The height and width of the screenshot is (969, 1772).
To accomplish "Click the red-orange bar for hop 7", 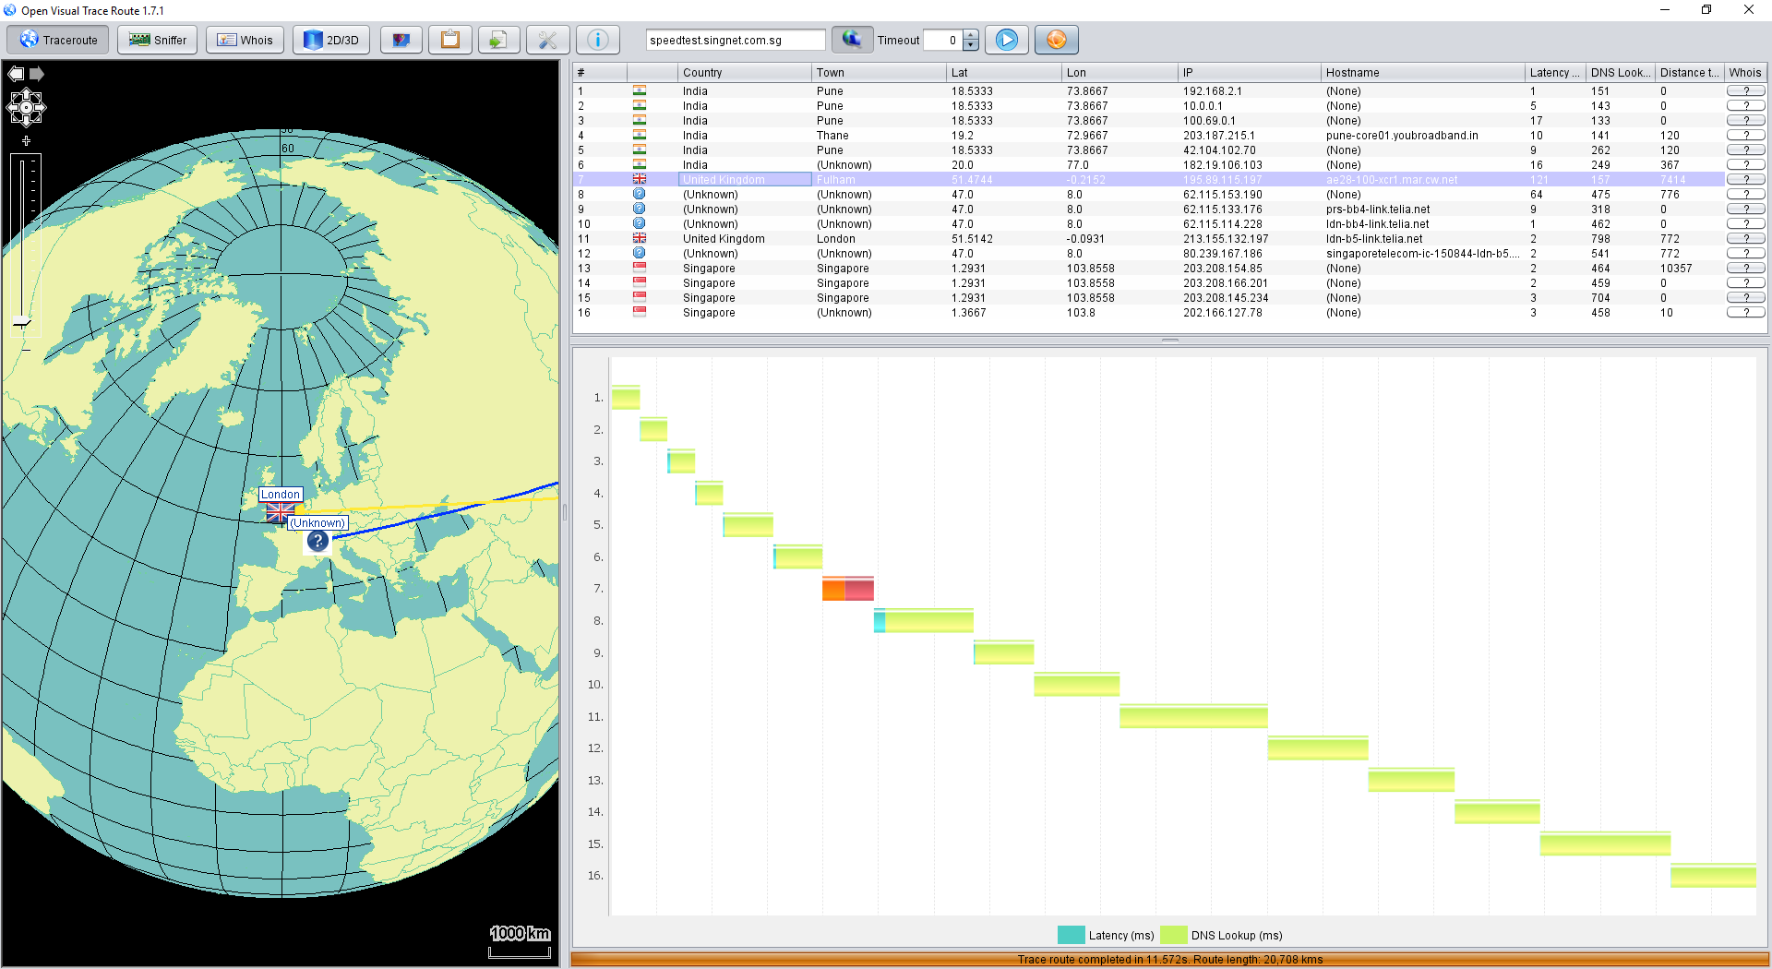I will (x=847, y=589).
